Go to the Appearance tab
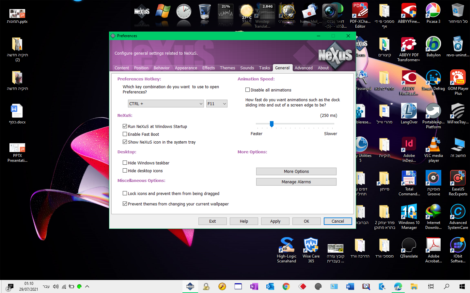 [186, 68]
